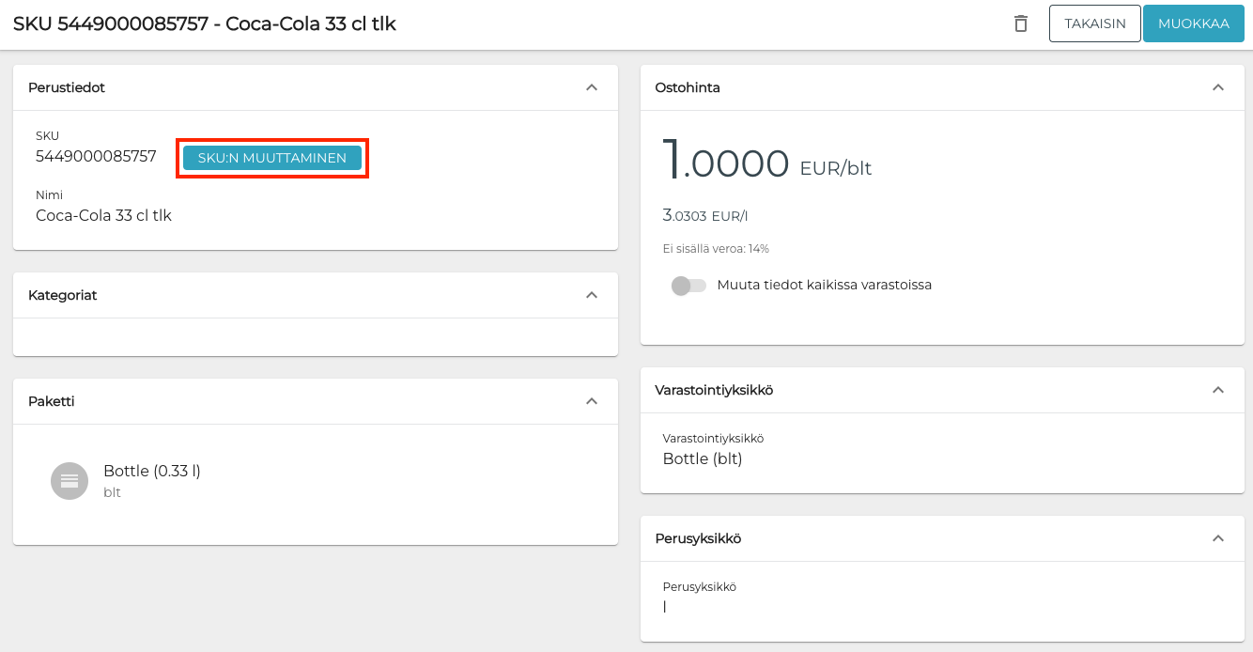Screen dimensions: 1253x652
Task: Collapse the Perustiedot panel
Action: point(592,87)
